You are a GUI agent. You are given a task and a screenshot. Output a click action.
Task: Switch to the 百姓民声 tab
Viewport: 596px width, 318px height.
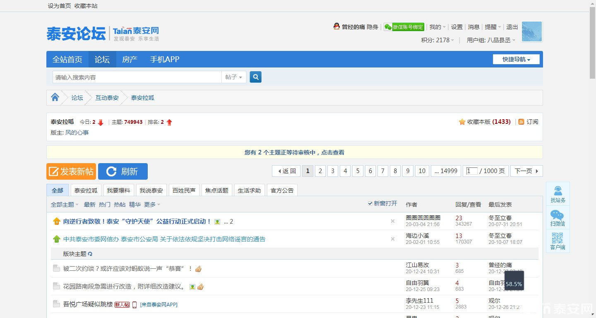pos(184,190)
